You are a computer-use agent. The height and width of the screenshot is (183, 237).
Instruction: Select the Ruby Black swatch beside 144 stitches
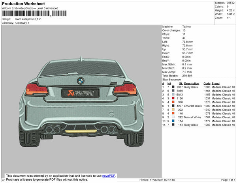(173, 125)
